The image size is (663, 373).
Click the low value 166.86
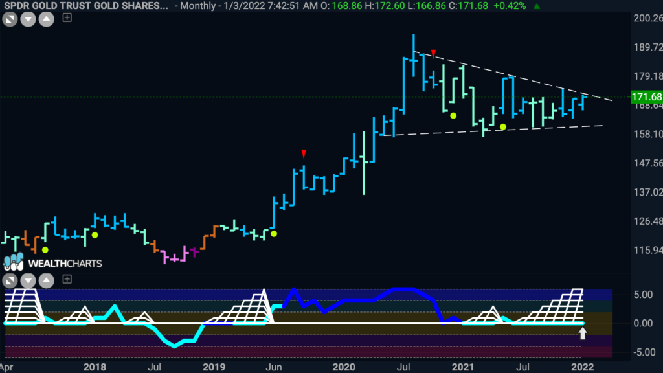click(431, 6)
